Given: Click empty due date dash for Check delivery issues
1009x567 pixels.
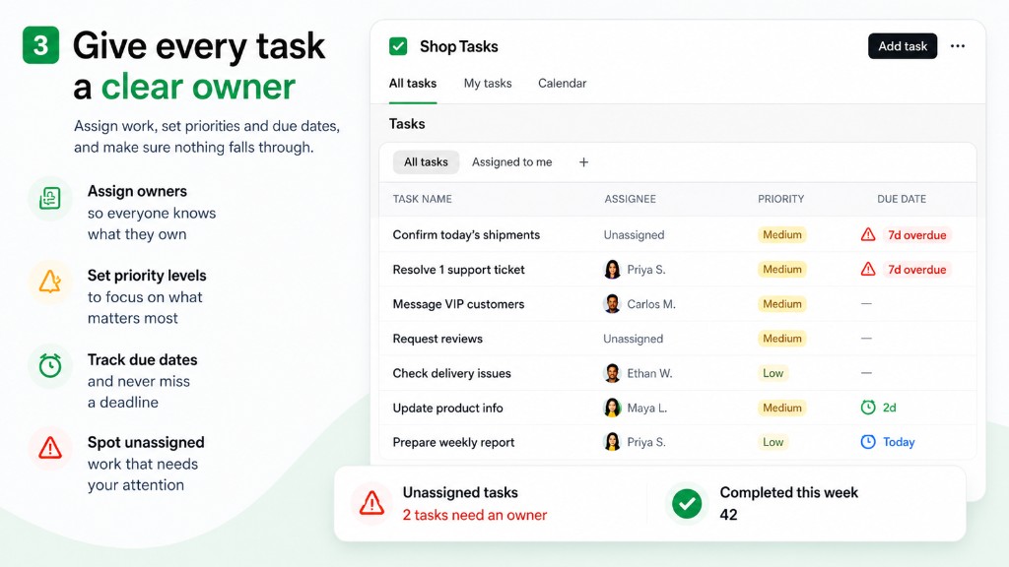Looking at the screenshot, I should [866, 373].
